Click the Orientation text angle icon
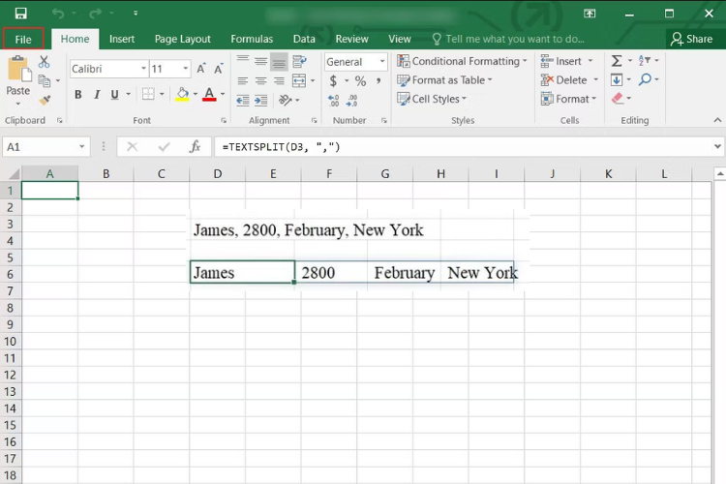This screenshot has height=484, width=726. click(286, 100)
